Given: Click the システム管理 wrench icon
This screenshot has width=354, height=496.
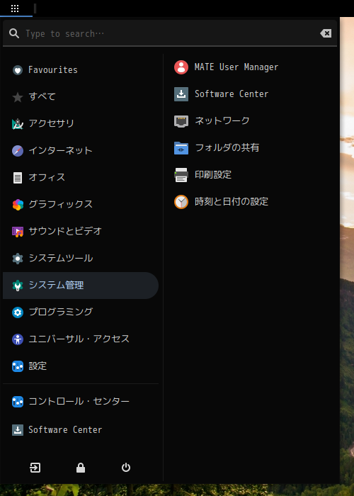Looking at the screenshot, I should 18,286.
